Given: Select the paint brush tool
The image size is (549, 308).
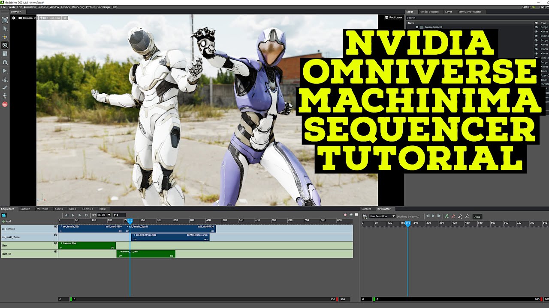Looking at the screenshot, I should click(5, 87).
